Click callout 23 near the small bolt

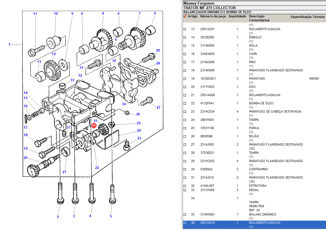139,138
